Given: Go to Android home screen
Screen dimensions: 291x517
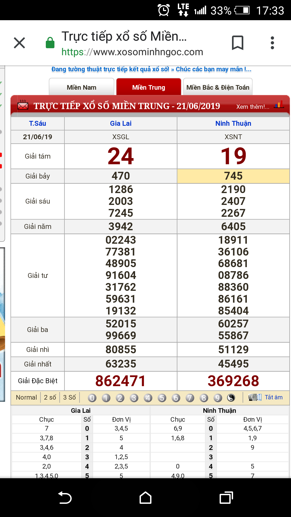Looking at the screenshot, I should [x=145, y=498].
